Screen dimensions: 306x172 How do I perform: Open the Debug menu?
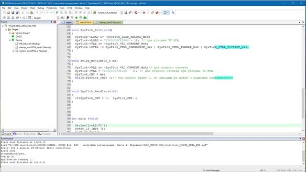41,8
